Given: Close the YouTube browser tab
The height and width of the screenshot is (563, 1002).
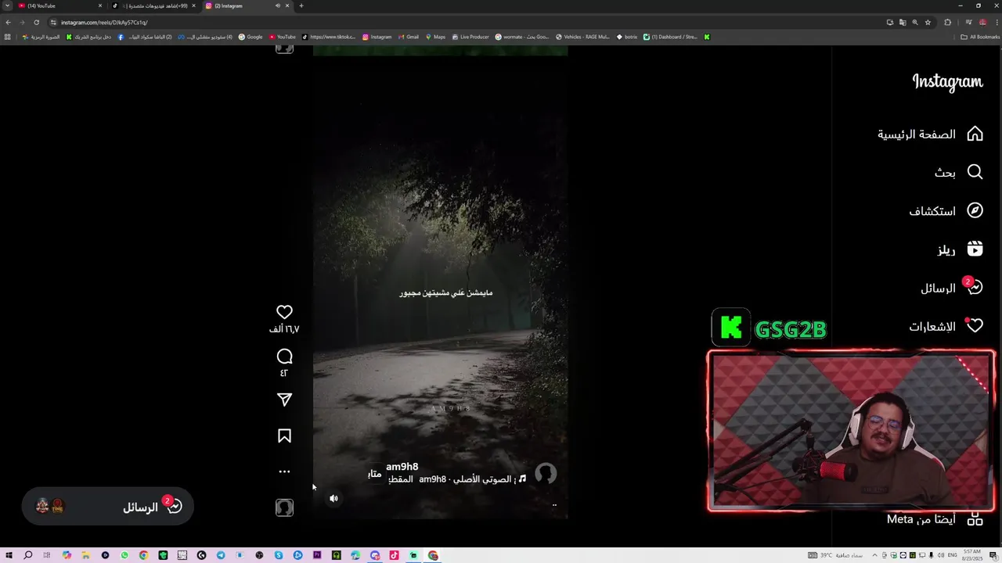Looking at the screenshot, I should pos(100,5).
